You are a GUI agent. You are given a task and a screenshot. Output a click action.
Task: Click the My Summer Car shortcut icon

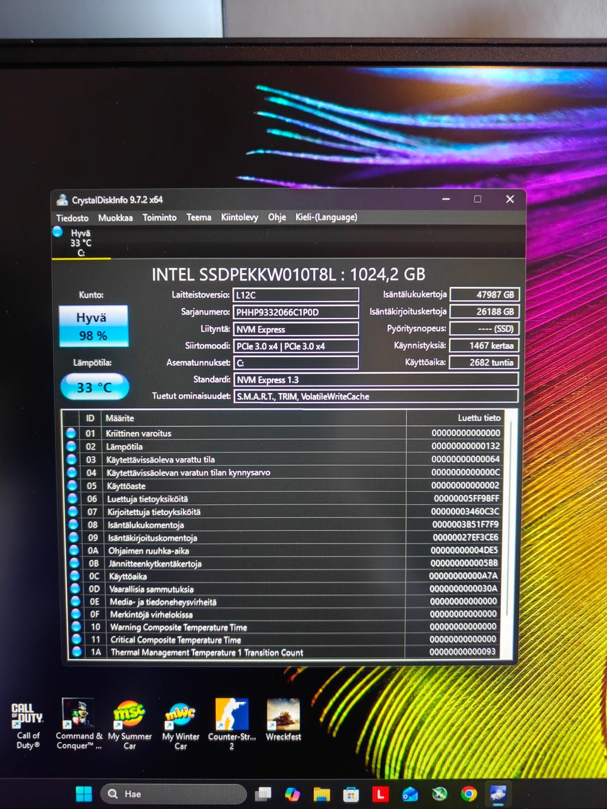click(129, 715)
